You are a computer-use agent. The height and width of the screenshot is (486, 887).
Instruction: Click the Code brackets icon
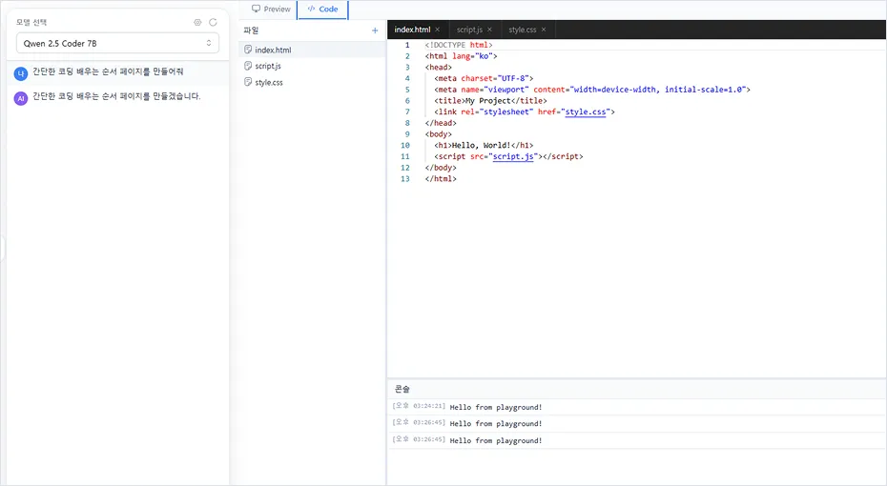point(311,9)
